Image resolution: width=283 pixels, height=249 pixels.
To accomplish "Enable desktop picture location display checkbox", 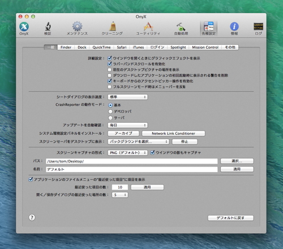I will click(110, 70).
